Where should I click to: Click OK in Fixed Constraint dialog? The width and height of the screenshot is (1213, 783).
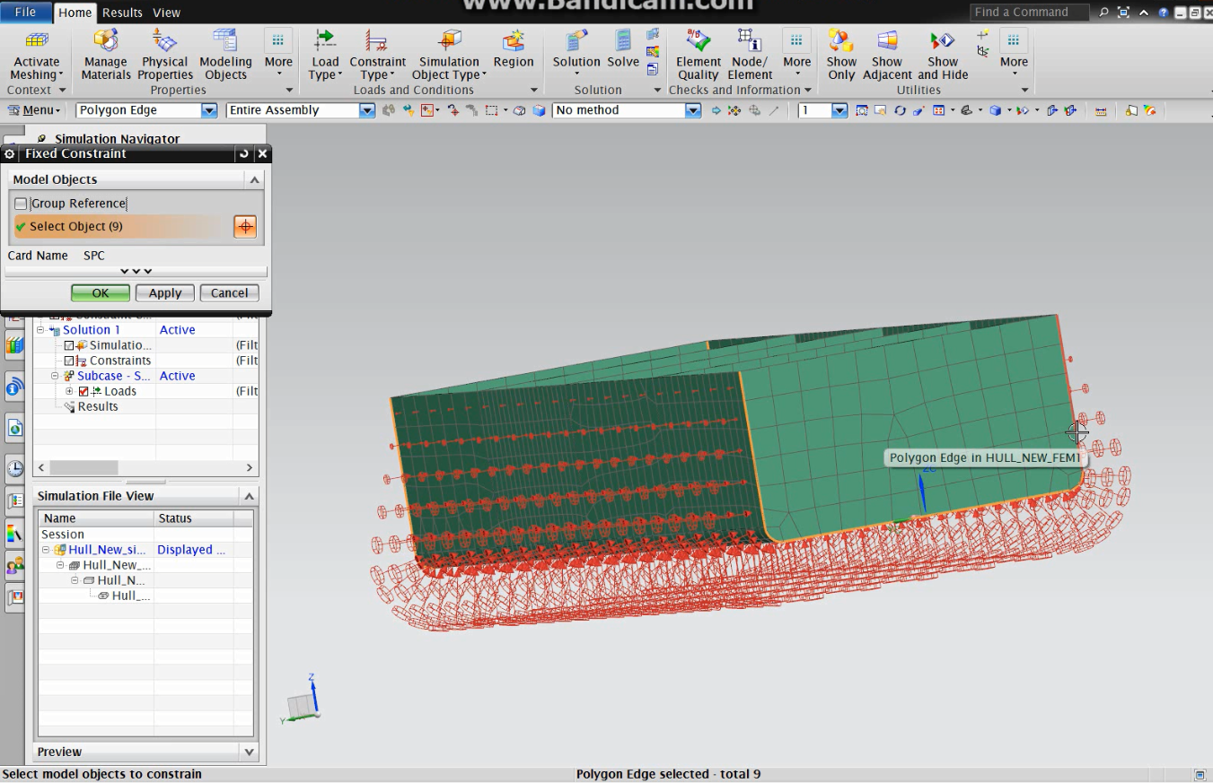coord(101,293)
